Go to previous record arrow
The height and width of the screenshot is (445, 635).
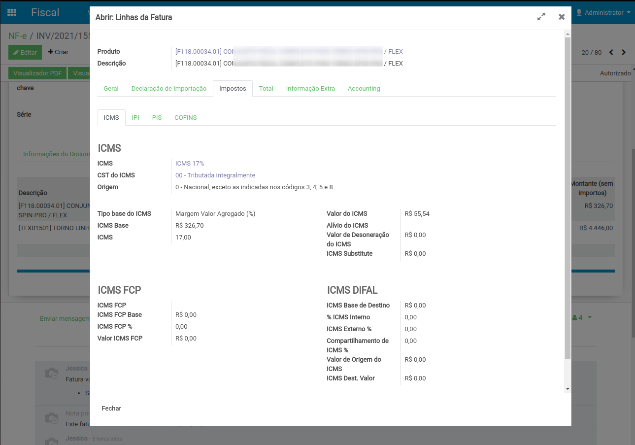[x=611, y=52]
